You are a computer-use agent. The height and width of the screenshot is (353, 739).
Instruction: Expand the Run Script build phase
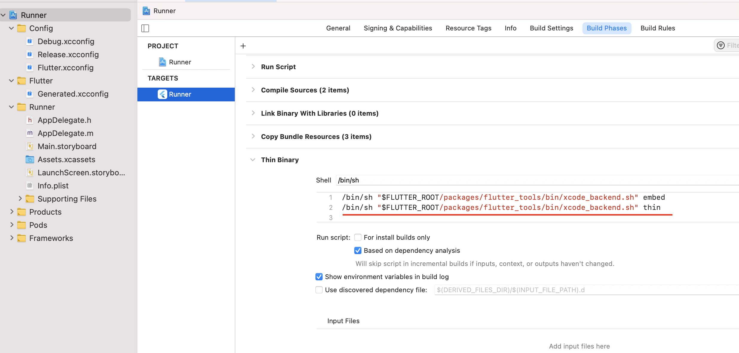(253, 66)
